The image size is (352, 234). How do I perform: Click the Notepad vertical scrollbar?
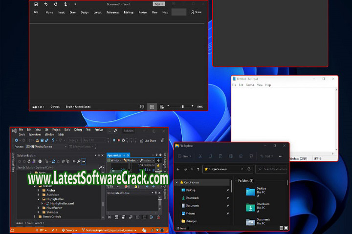tap(336, 119)
